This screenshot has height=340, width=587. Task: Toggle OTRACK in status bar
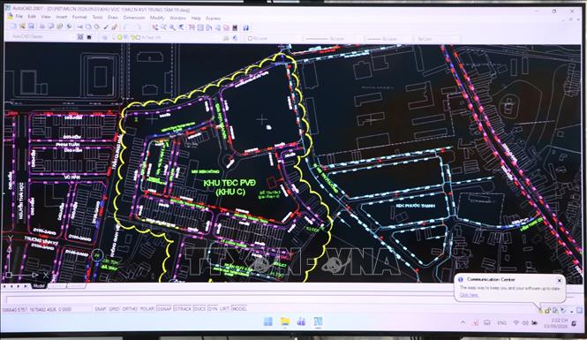[183, 308]
